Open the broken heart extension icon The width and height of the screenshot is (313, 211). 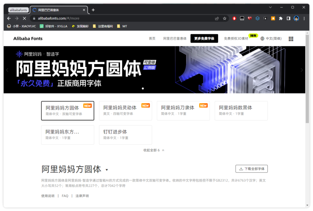[x=250, y=18]
